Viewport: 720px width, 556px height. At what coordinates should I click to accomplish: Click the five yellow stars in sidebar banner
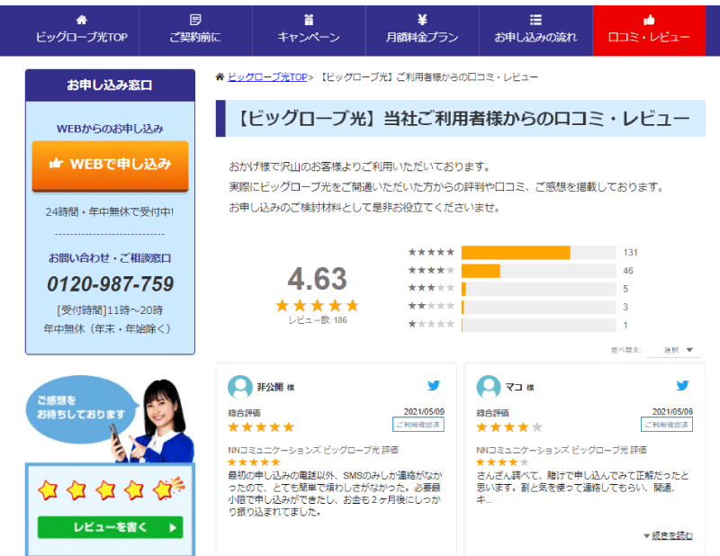[110, 489]
